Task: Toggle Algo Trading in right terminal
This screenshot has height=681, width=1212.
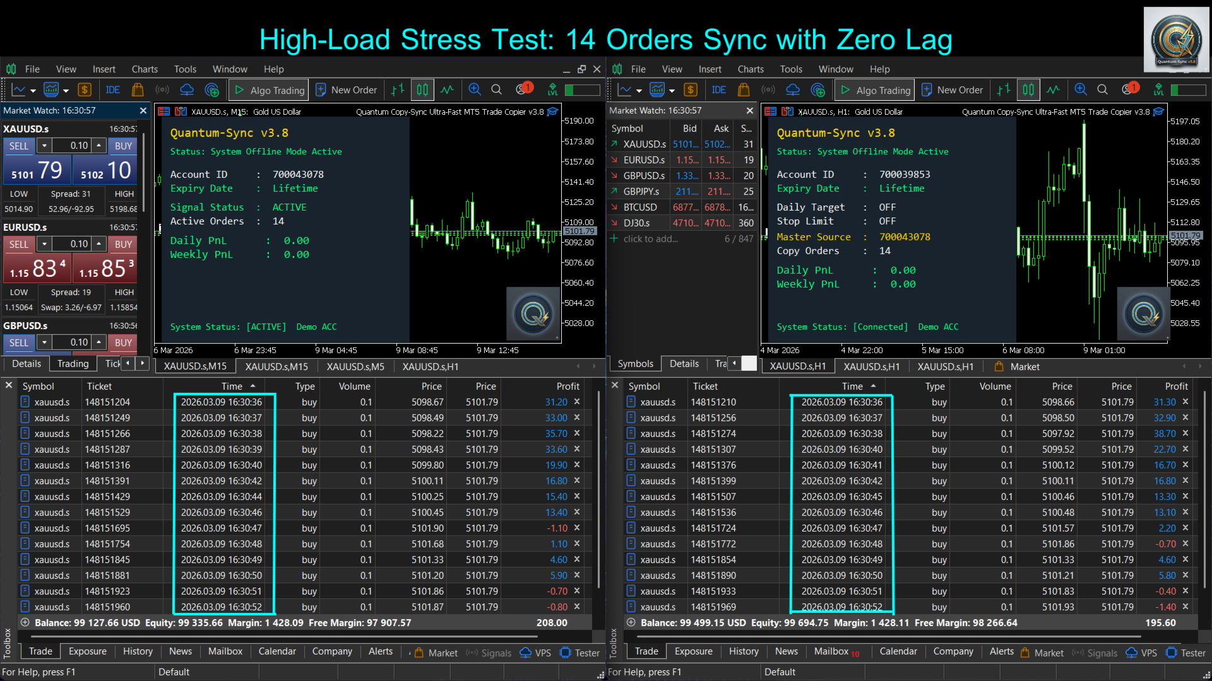Action: pyautogui.click(x=876, y=90)
